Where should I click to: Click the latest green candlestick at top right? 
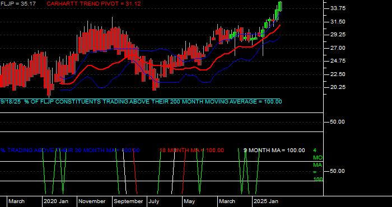coord(280,6)
